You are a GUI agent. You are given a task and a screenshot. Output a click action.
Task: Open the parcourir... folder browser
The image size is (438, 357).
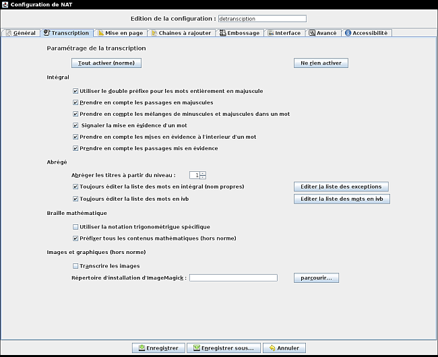(316, 278)
